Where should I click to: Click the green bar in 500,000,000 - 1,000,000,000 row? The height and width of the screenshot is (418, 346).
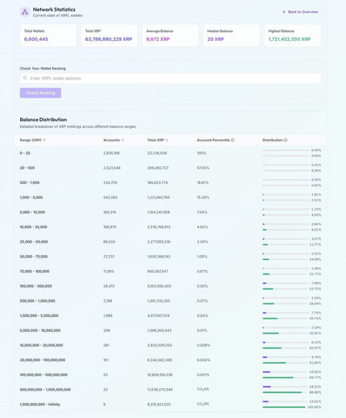pyautogui.click(x=282, y=392)
